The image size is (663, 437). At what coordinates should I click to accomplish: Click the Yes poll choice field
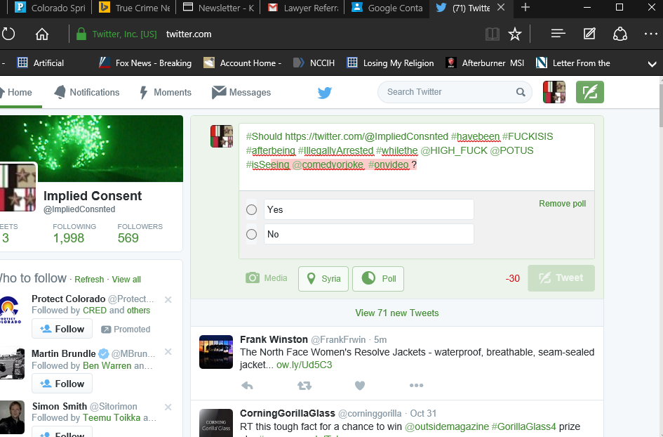click(x=369, y=209)
